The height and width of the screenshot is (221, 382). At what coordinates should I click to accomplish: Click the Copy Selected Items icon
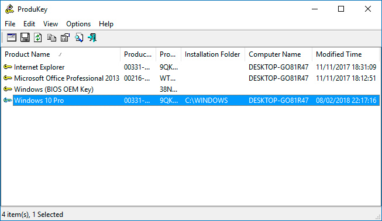tap(51, 38)
